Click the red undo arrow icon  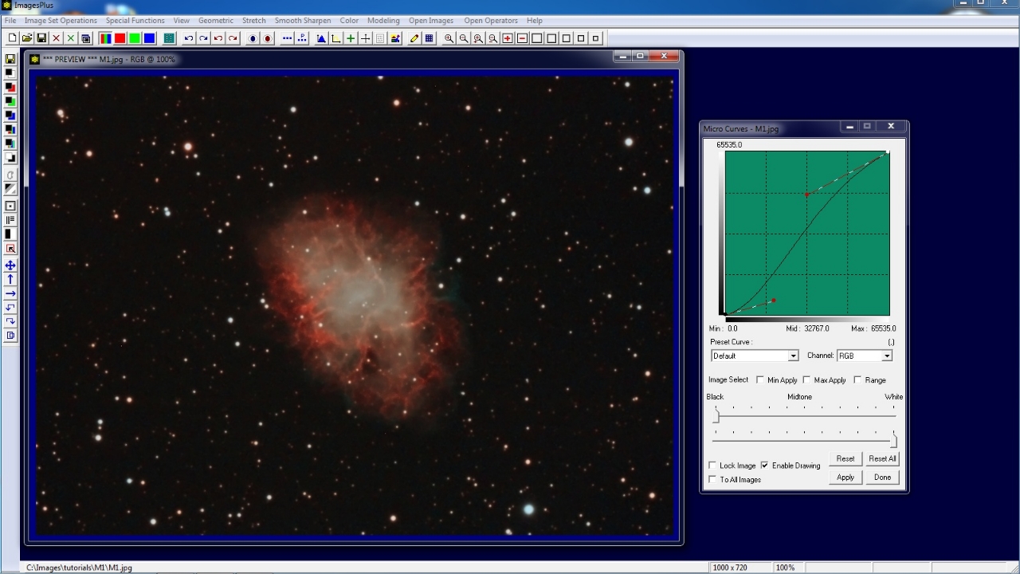tap(218, 38)
